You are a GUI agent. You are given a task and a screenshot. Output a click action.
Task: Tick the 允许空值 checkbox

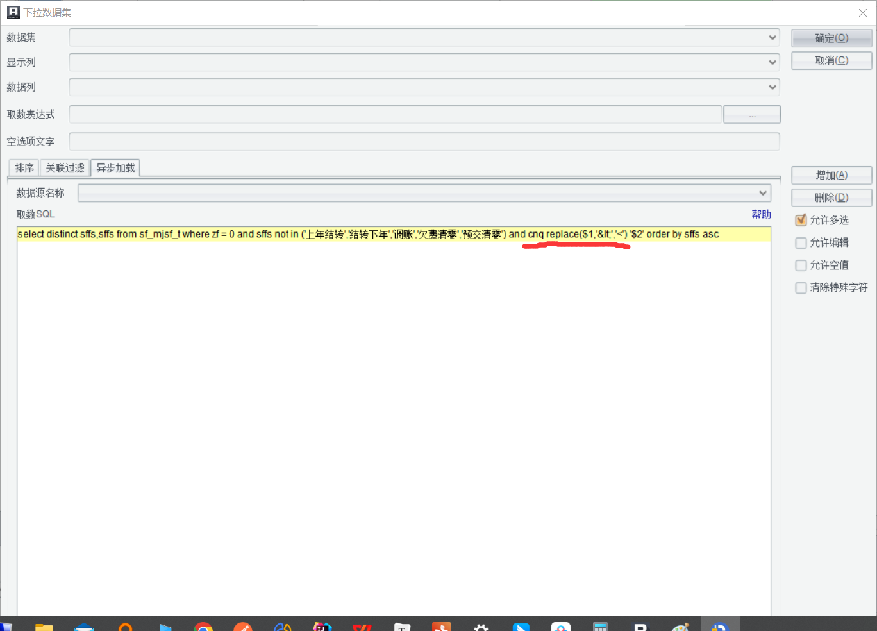point(801,265)
